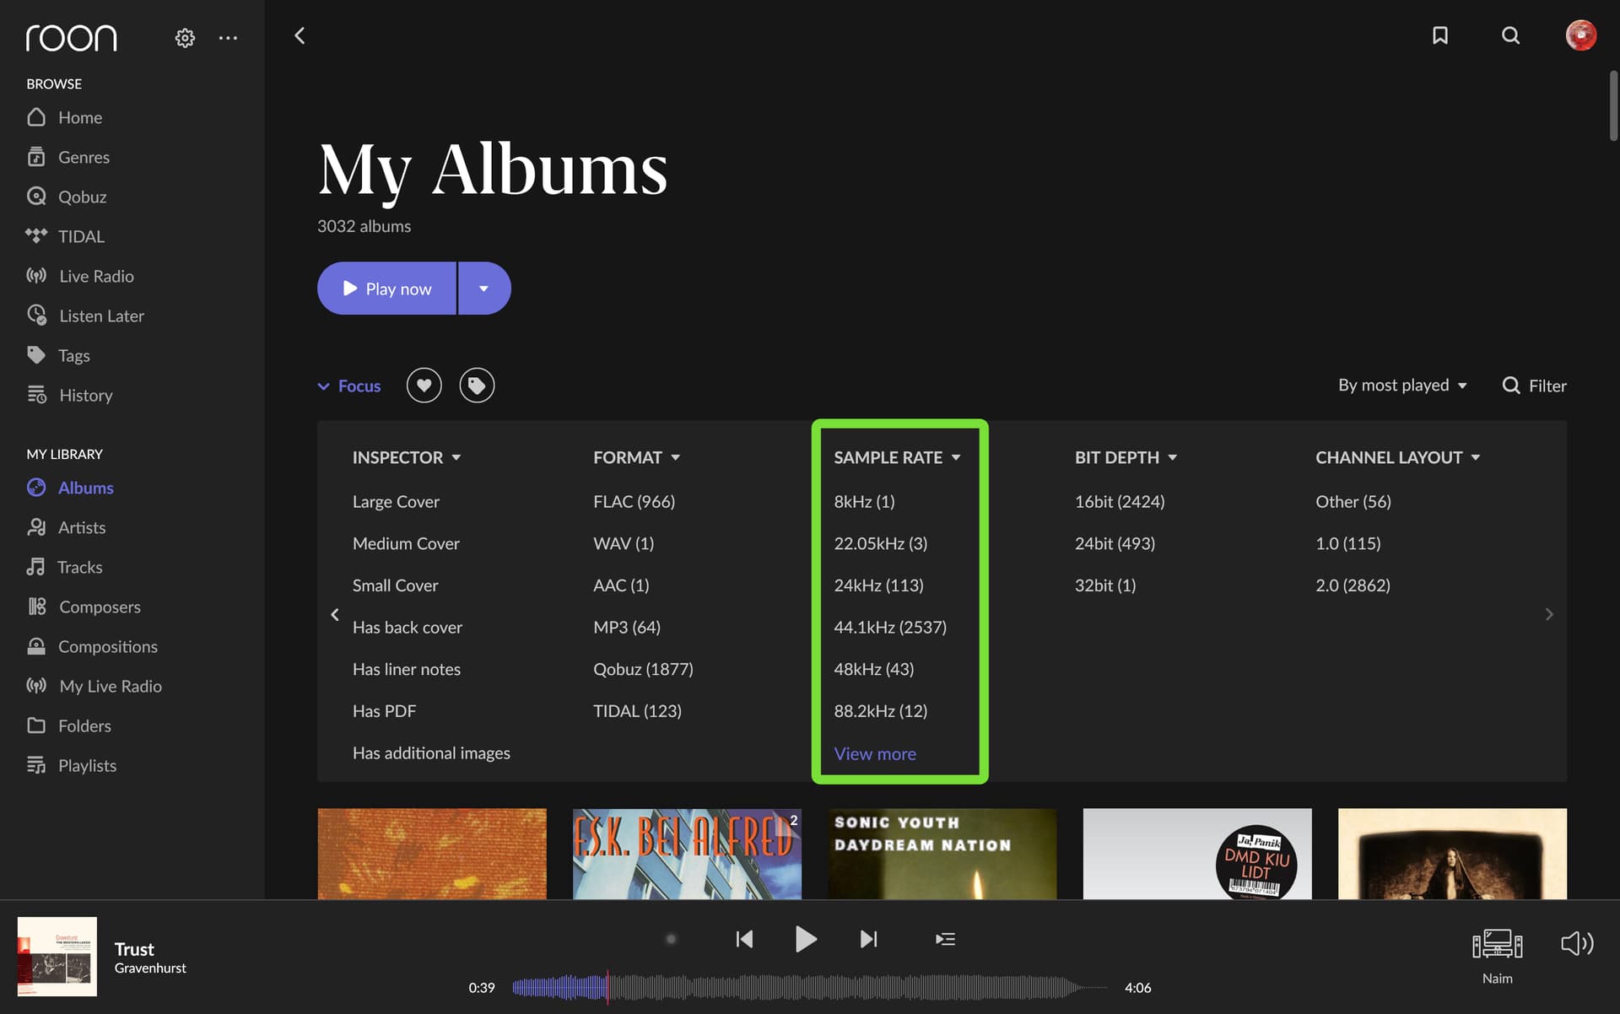This screenshot has width=1620, height=1014.
Task: Open Live Radio in sidebar
Action: click(79, 276)
